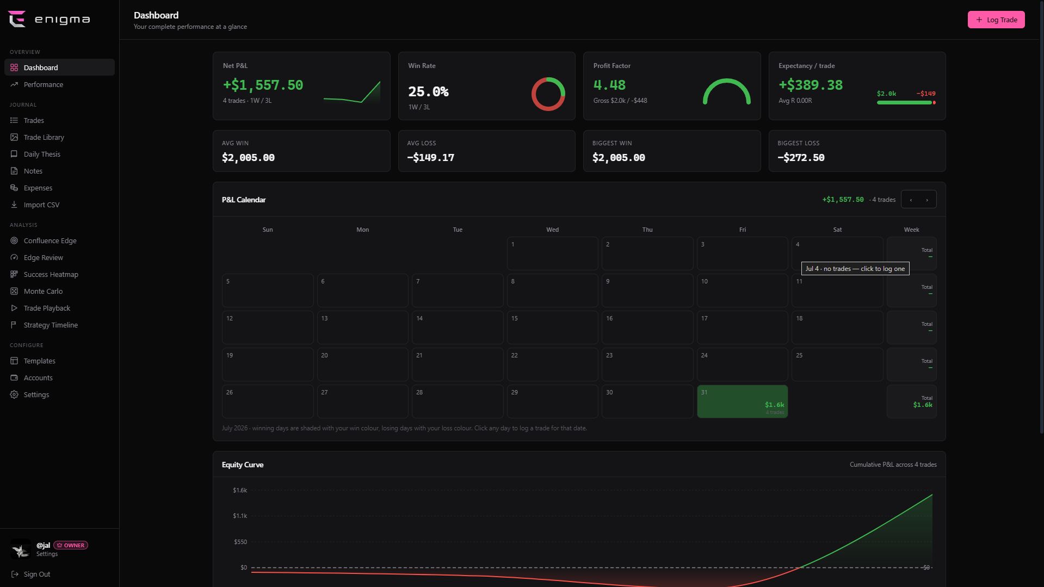Click the Dashboard grid icon in sidebar
Screen dimensions: 1044x587
[14, 67]
